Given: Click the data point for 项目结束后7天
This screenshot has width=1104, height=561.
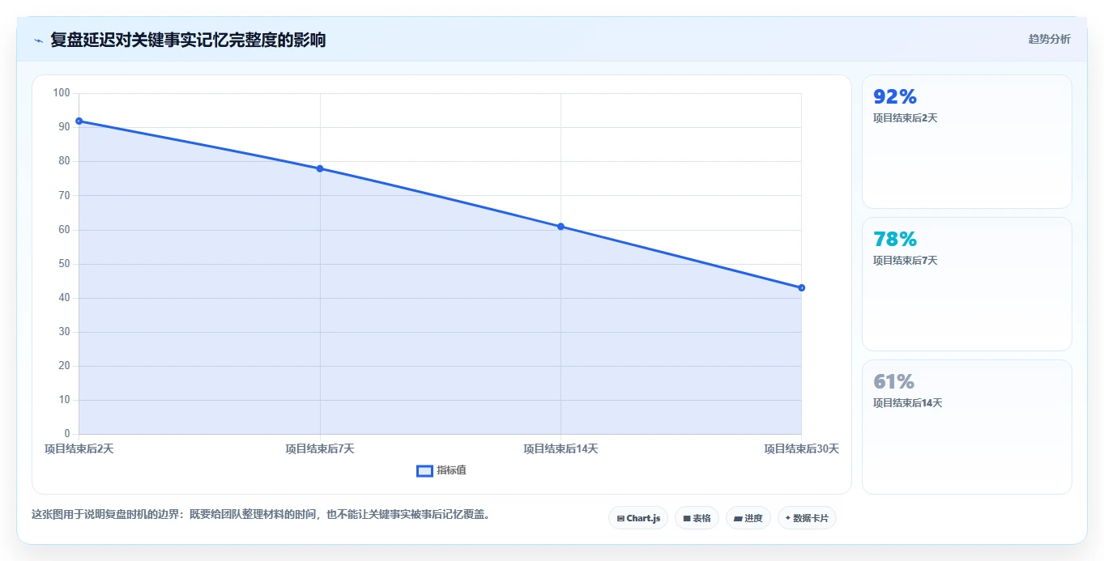Looking at the screenshot, I should 320,168.
